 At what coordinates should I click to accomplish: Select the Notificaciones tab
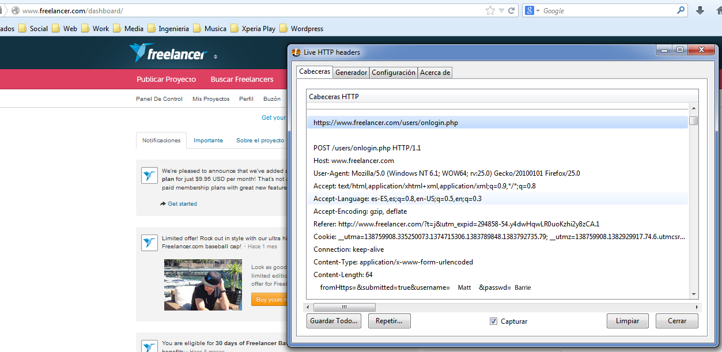(x=161, y=140)
